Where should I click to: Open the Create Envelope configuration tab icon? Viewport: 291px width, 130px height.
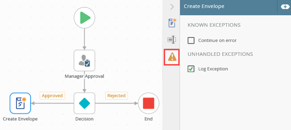[x=172, y=23]
